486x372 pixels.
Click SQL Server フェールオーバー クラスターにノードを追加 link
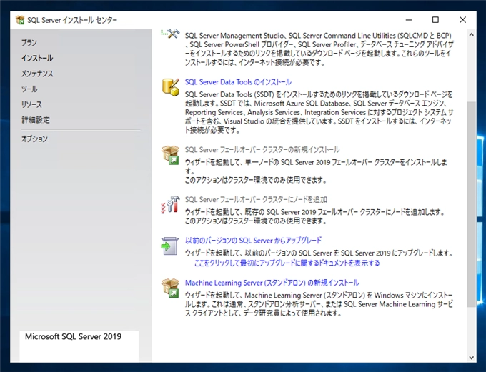pos(256,199)
